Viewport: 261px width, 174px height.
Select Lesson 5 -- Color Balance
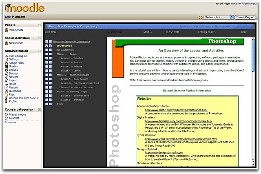point(75,79)
